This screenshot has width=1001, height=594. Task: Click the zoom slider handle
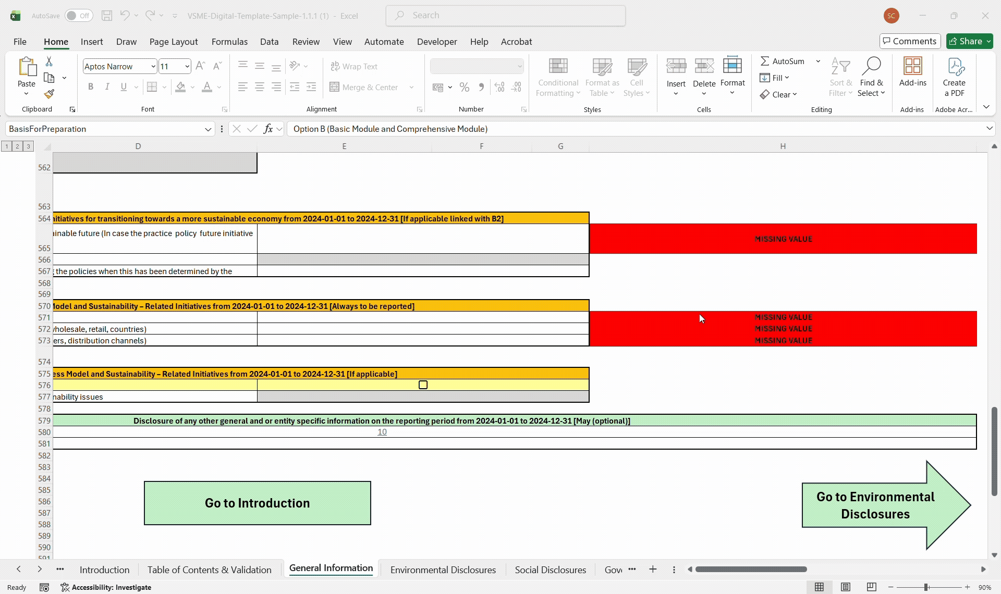926,587
